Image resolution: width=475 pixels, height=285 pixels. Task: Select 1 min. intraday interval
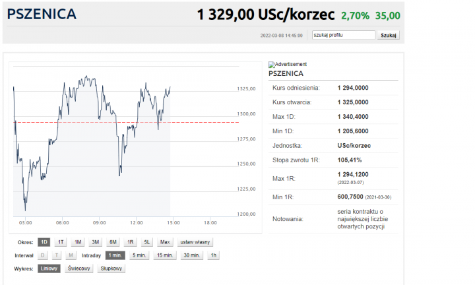point(115,255)
